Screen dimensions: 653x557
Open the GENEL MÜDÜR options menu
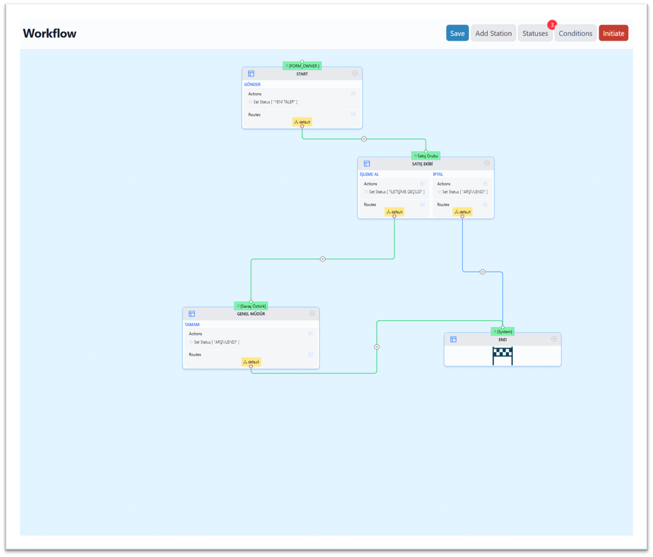[312, 313]
